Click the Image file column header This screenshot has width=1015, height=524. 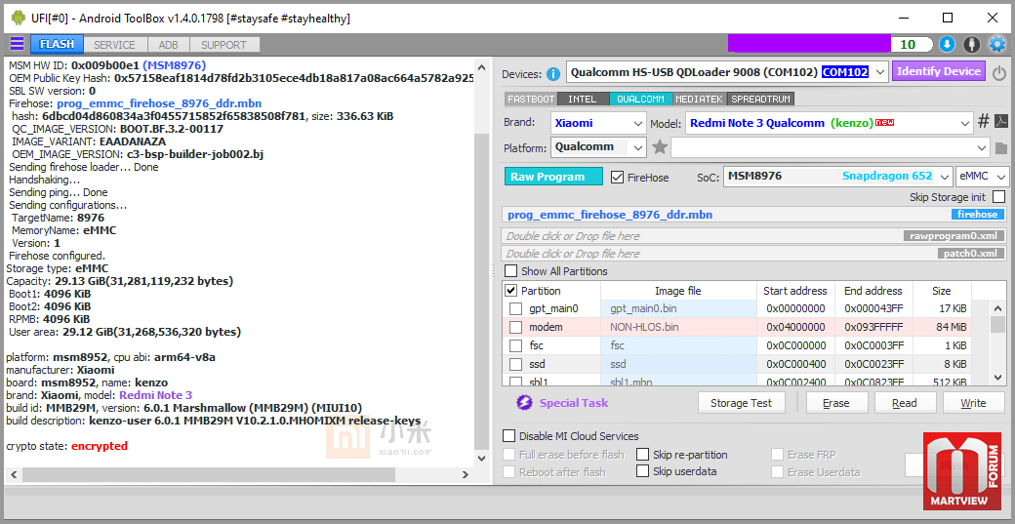(x=678, y=291)
